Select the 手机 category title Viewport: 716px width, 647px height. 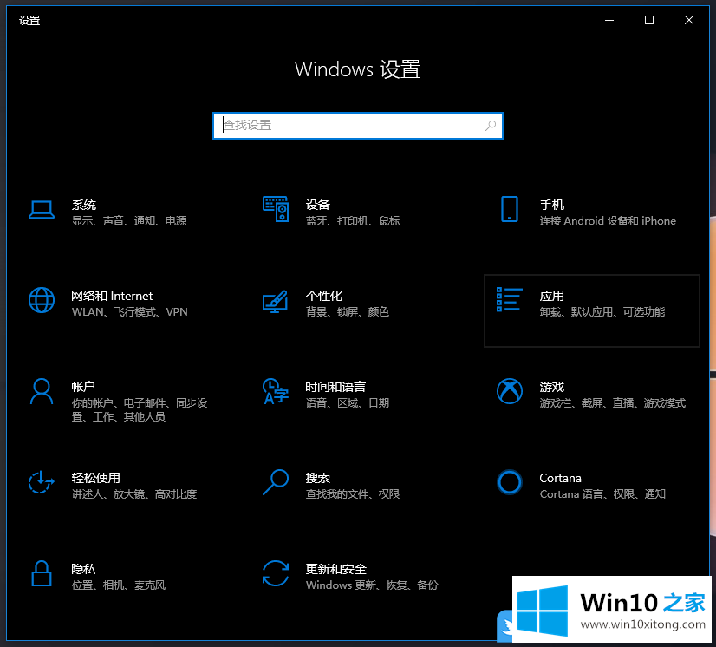pyautogui.click(x=551, y=205)
